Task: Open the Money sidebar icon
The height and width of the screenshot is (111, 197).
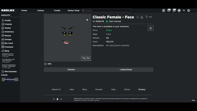Action: (3, 35)
